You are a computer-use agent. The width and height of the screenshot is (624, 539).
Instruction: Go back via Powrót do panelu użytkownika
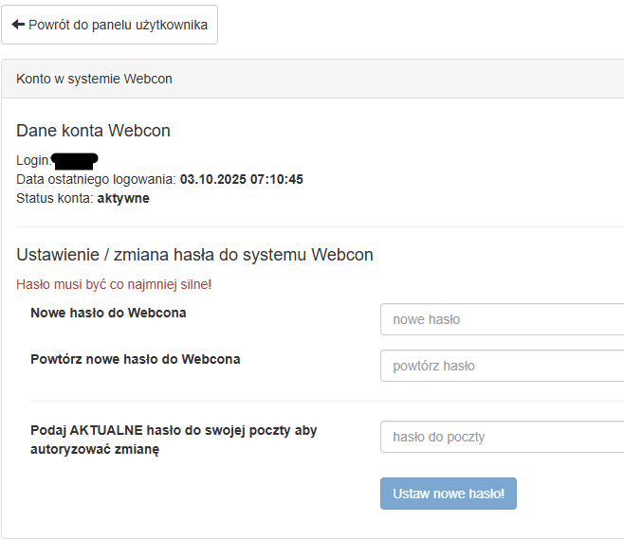118,25
